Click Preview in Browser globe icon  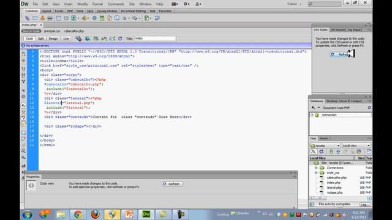[x=88, y=38]
